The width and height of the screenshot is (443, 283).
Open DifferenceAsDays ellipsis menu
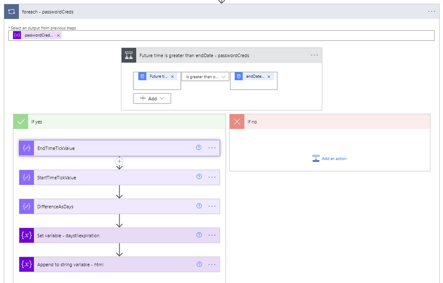(x=212, y=206)
